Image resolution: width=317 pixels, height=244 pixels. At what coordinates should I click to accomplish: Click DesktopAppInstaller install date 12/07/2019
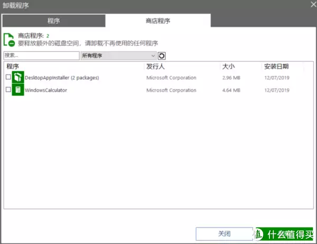[277, 77]
